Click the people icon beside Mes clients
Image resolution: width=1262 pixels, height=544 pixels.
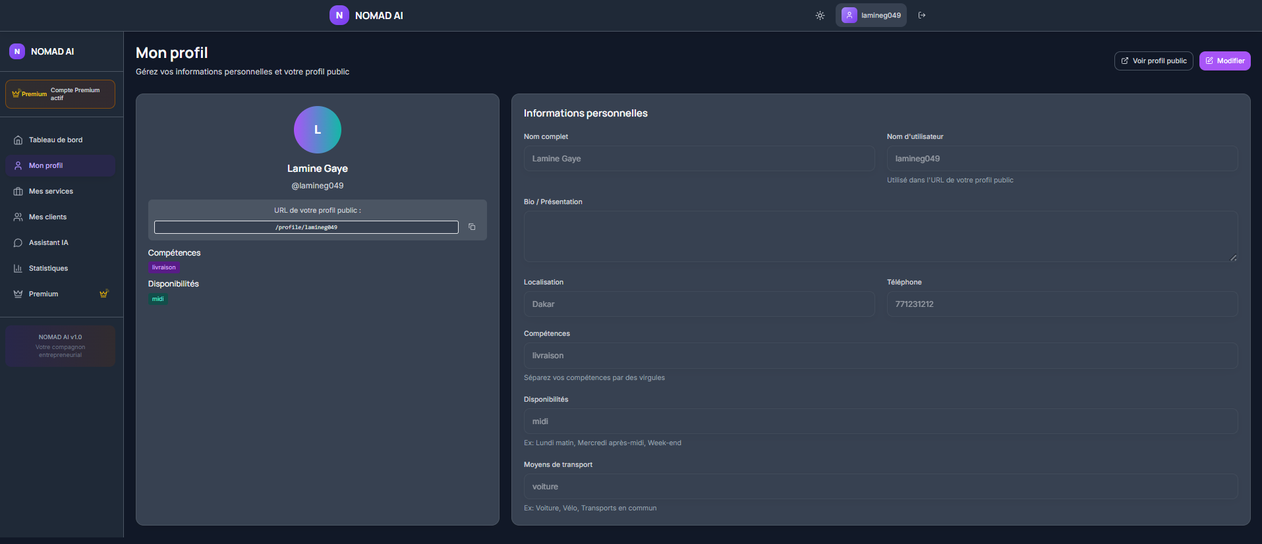tap(18, 217)
